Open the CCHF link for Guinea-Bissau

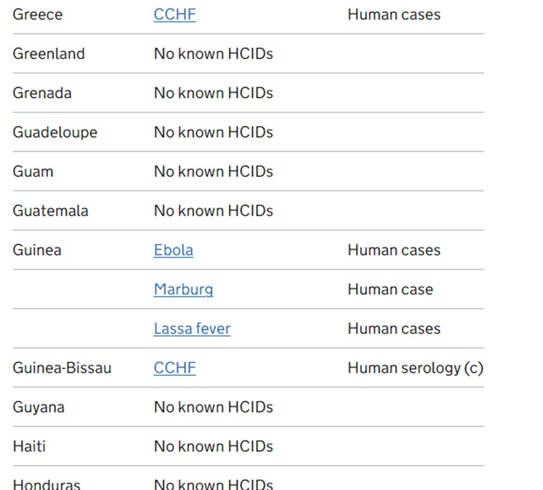point(174,368)
